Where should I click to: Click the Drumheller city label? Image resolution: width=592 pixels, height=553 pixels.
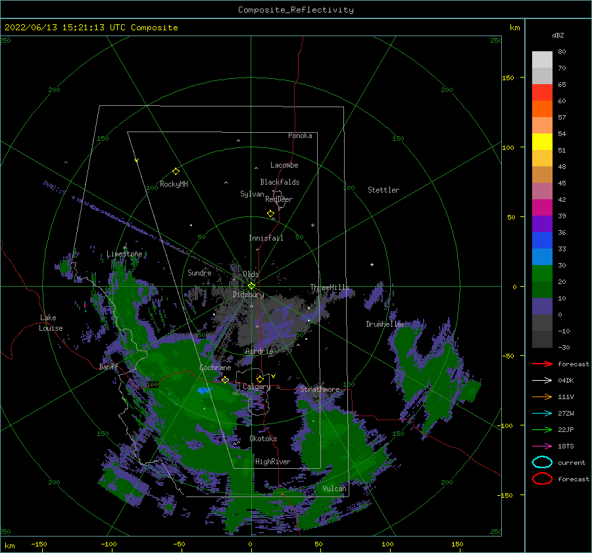point(385,324)
